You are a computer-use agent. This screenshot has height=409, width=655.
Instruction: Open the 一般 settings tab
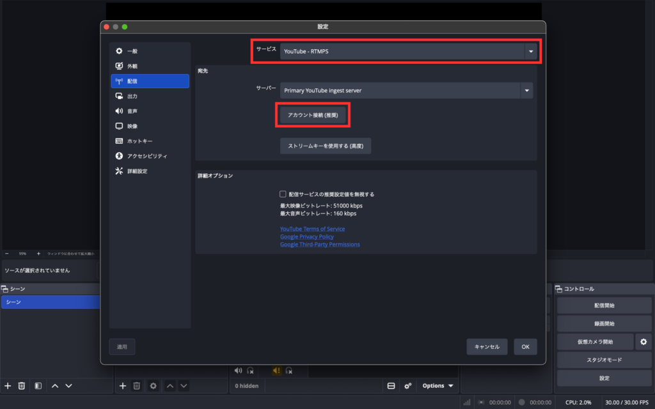pos(150,51)
